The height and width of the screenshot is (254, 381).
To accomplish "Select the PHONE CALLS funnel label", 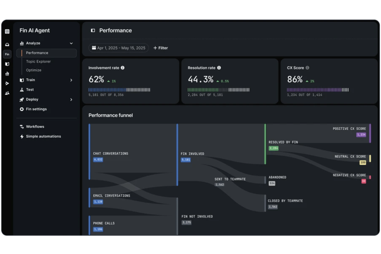I will point(104,223).
